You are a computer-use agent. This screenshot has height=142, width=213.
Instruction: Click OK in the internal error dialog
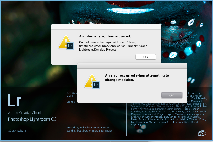point(146,57)
